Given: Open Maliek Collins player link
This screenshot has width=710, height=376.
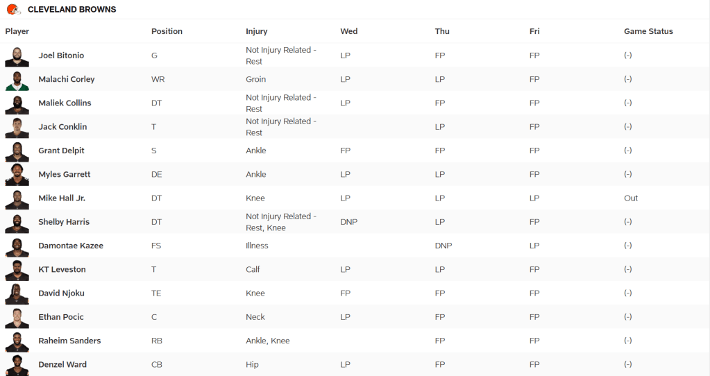Looking at the screenshot, I should coord(65,103).
